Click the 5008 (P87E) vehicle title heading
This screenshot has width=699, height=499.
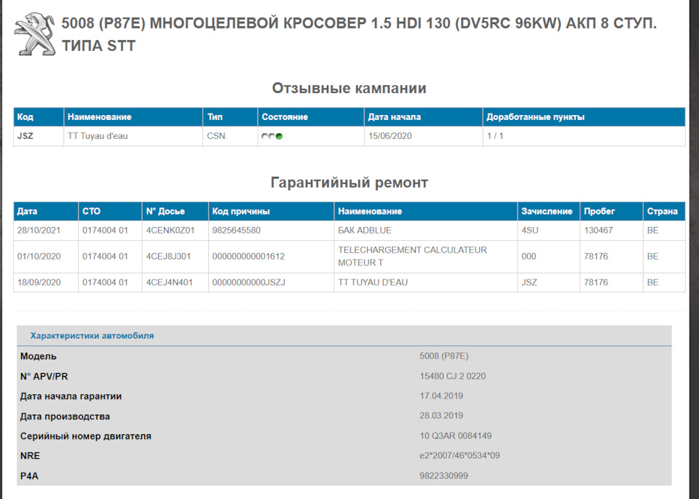tap(359, 34)
